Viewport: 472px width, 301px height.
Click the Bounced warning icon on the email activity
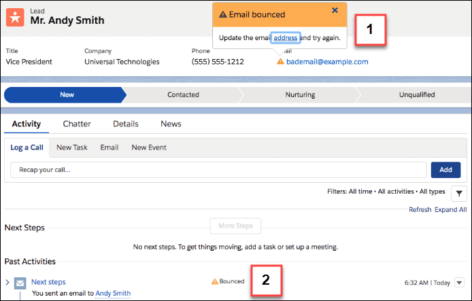click(215, 281)
